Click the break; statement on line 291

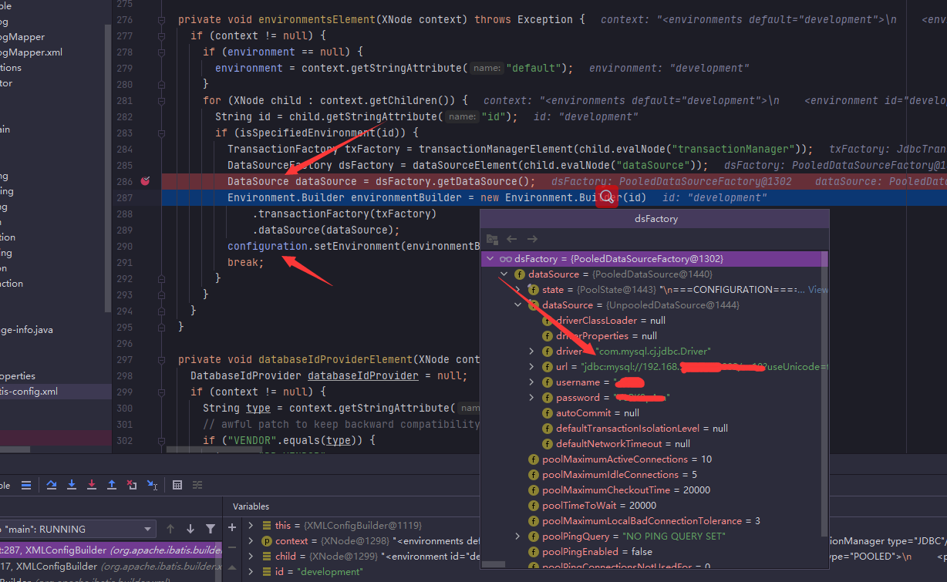[x=245, y=262]
